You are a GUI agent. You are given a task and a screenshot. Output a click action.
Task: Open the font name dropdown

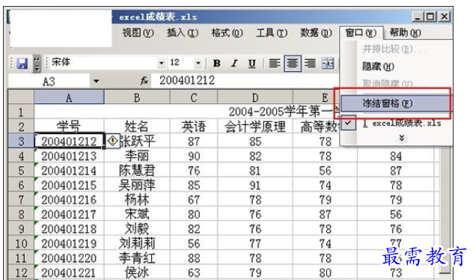point(162,63)
